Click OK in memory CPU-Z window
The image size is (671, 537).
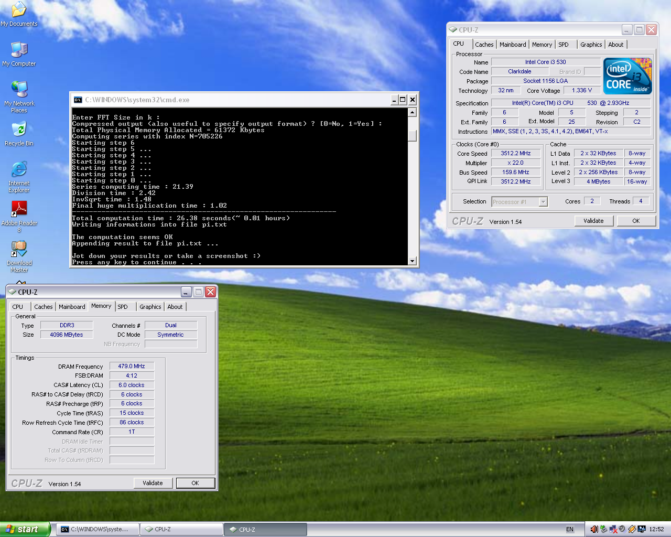[195, 483]
